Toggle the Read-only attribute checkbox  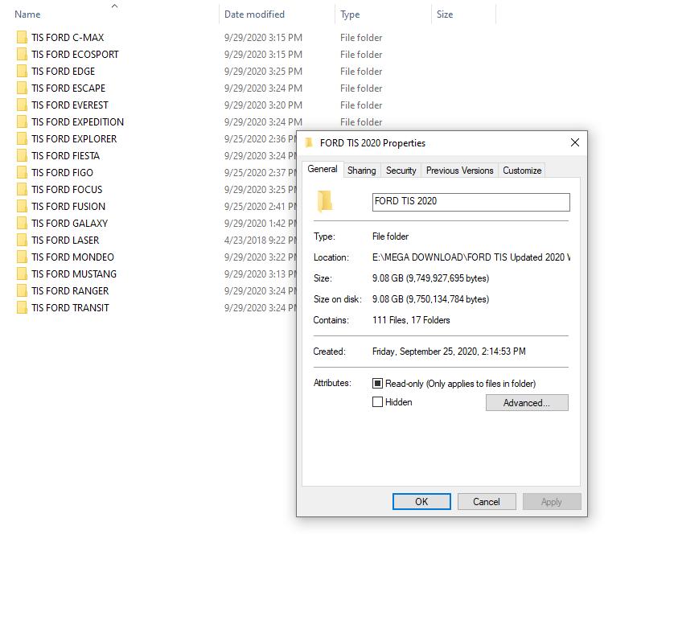pyautogui.click(x=377, y=383)
